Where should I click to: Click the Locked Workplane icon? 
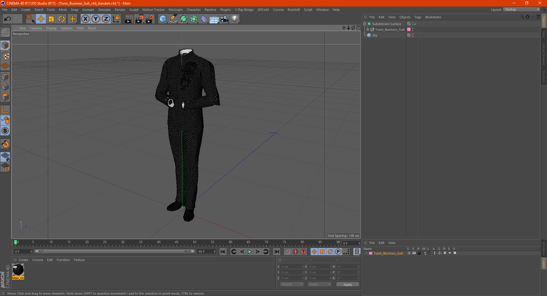(5, 157)
